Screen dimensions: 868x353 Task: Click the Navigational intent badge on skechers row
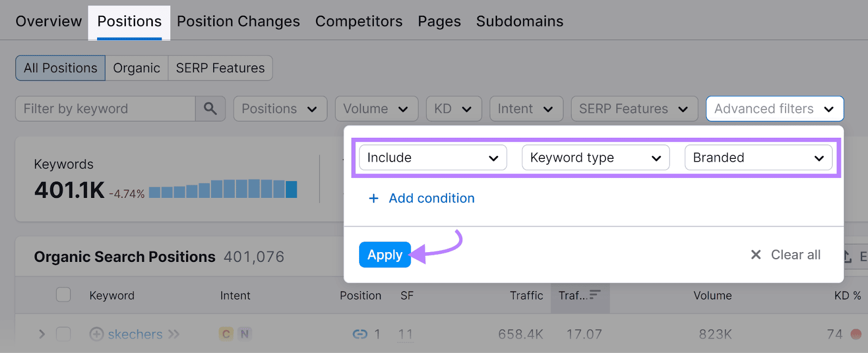click(x=244, y=333)
